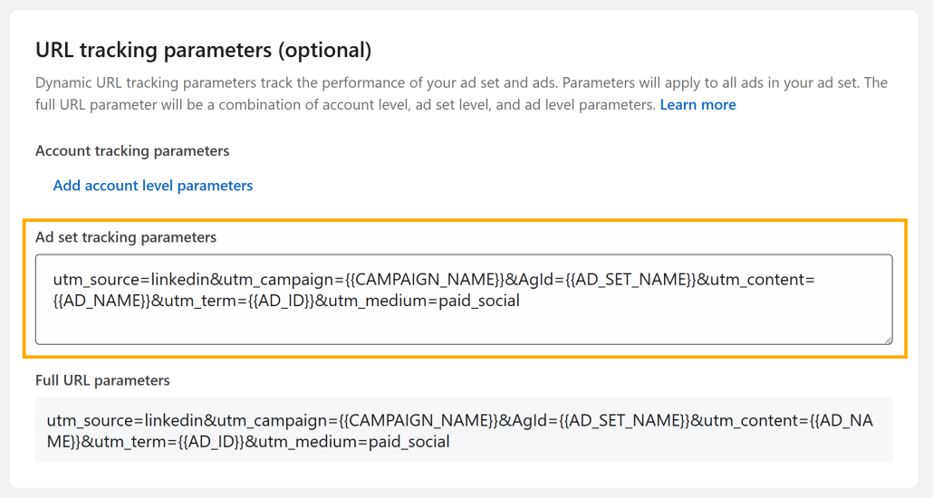Focus the Ad set tracking parameters textbox
The image size is (933, 498).
(x=464, y=300)
